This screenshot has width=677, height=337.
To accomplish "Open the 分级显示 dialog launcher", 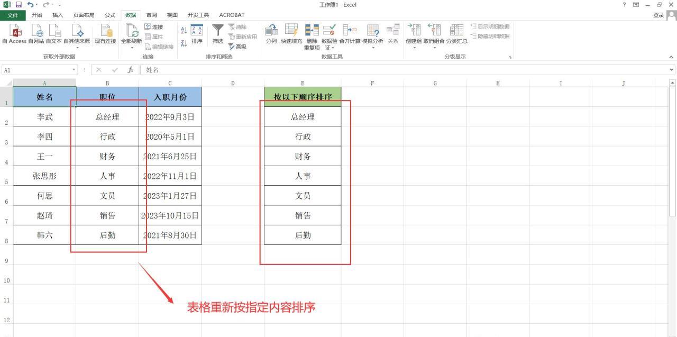I will pyautogui.click(x=510, y=57).
